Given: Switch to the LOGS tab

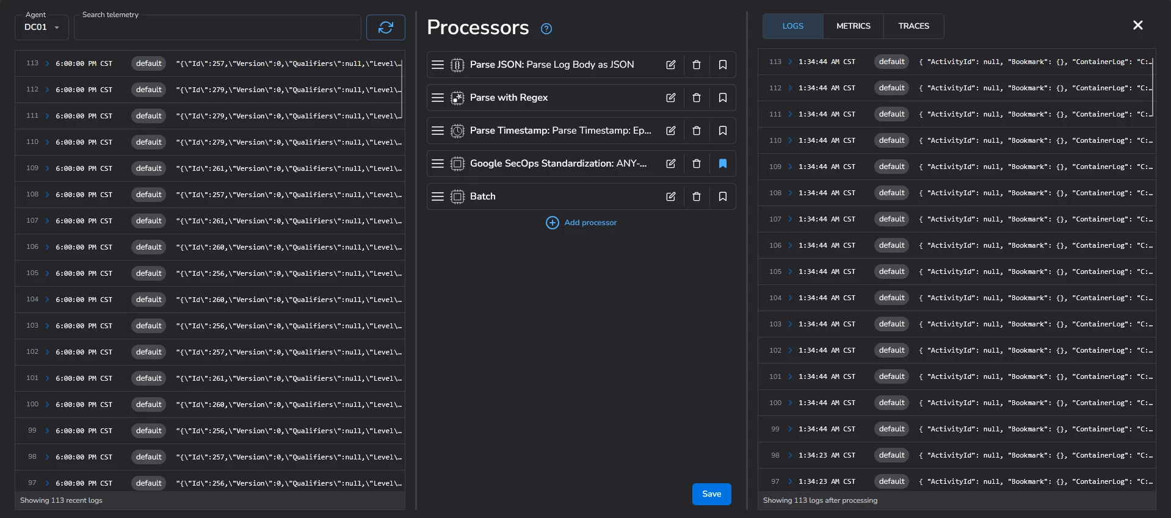Looking at the screenshot, I should point(792,26).
